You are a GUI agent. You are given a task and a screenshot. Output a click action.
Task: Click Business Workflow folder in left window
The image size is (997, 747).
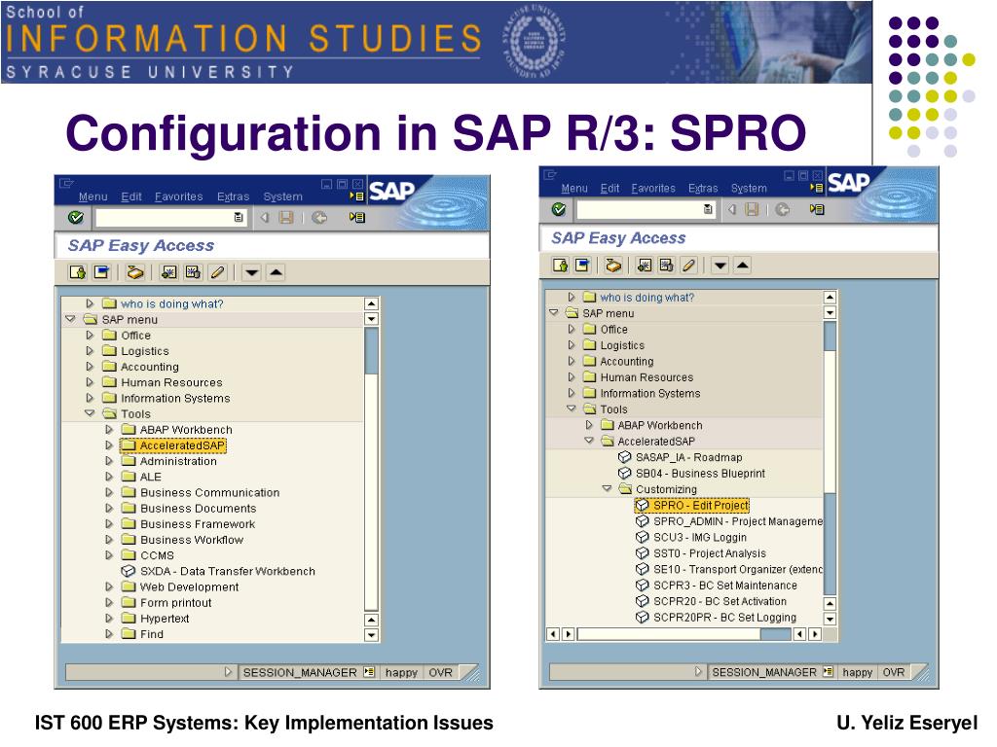182,540
